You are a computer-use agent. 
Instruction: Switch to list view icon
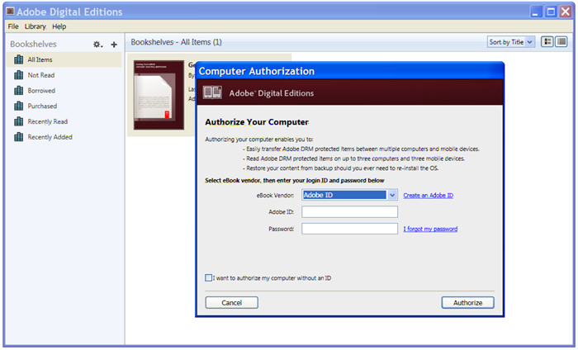[x=561, y=41]
